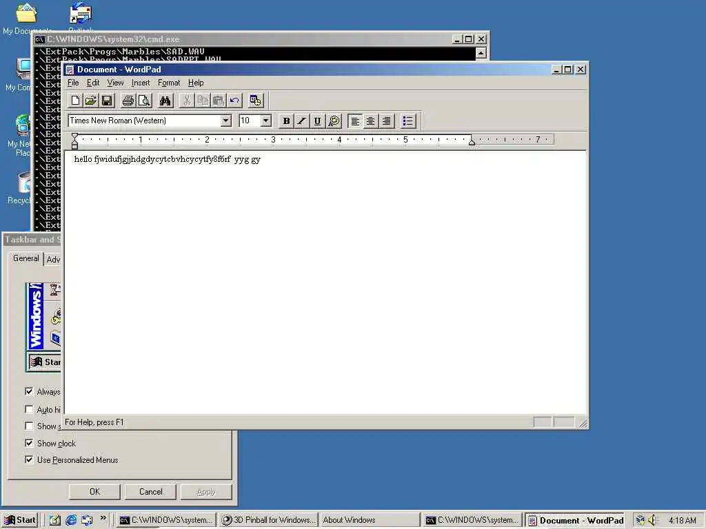Align text left
The image size is (706, 529).
[355, 121]
